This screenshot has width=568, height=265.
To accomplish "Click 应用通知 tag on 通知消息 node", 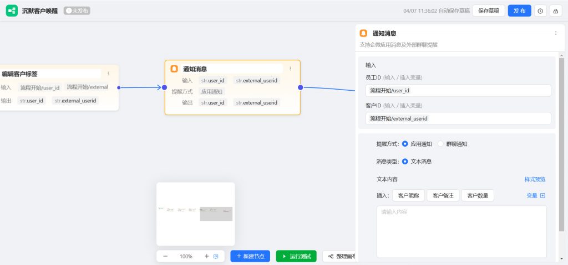I will (x=212, y=92).
